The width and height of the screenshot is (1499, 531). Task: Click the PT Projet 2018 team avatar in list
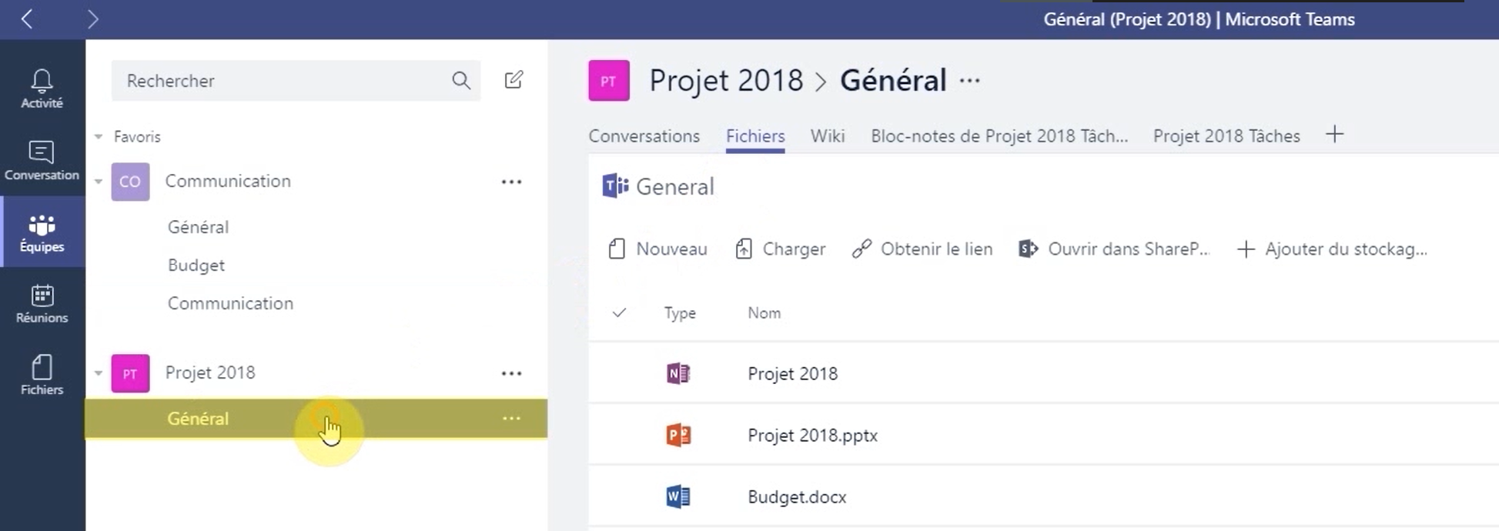(x=130, y=373)
